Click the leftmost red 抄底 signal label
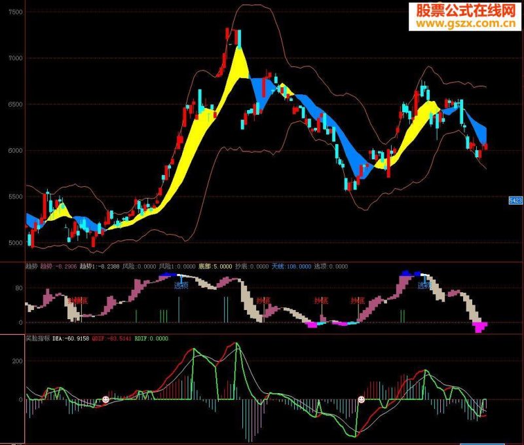The width and height of the screenshot is (524, 445). click(x=78, y=301)
